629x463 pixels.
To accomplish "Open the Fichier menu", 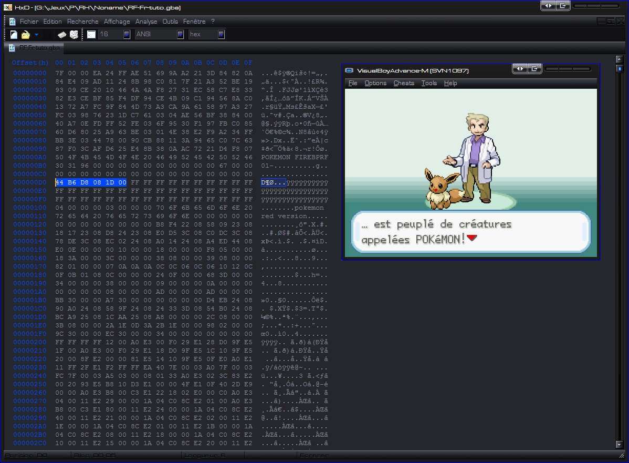I will pos(29,22).
